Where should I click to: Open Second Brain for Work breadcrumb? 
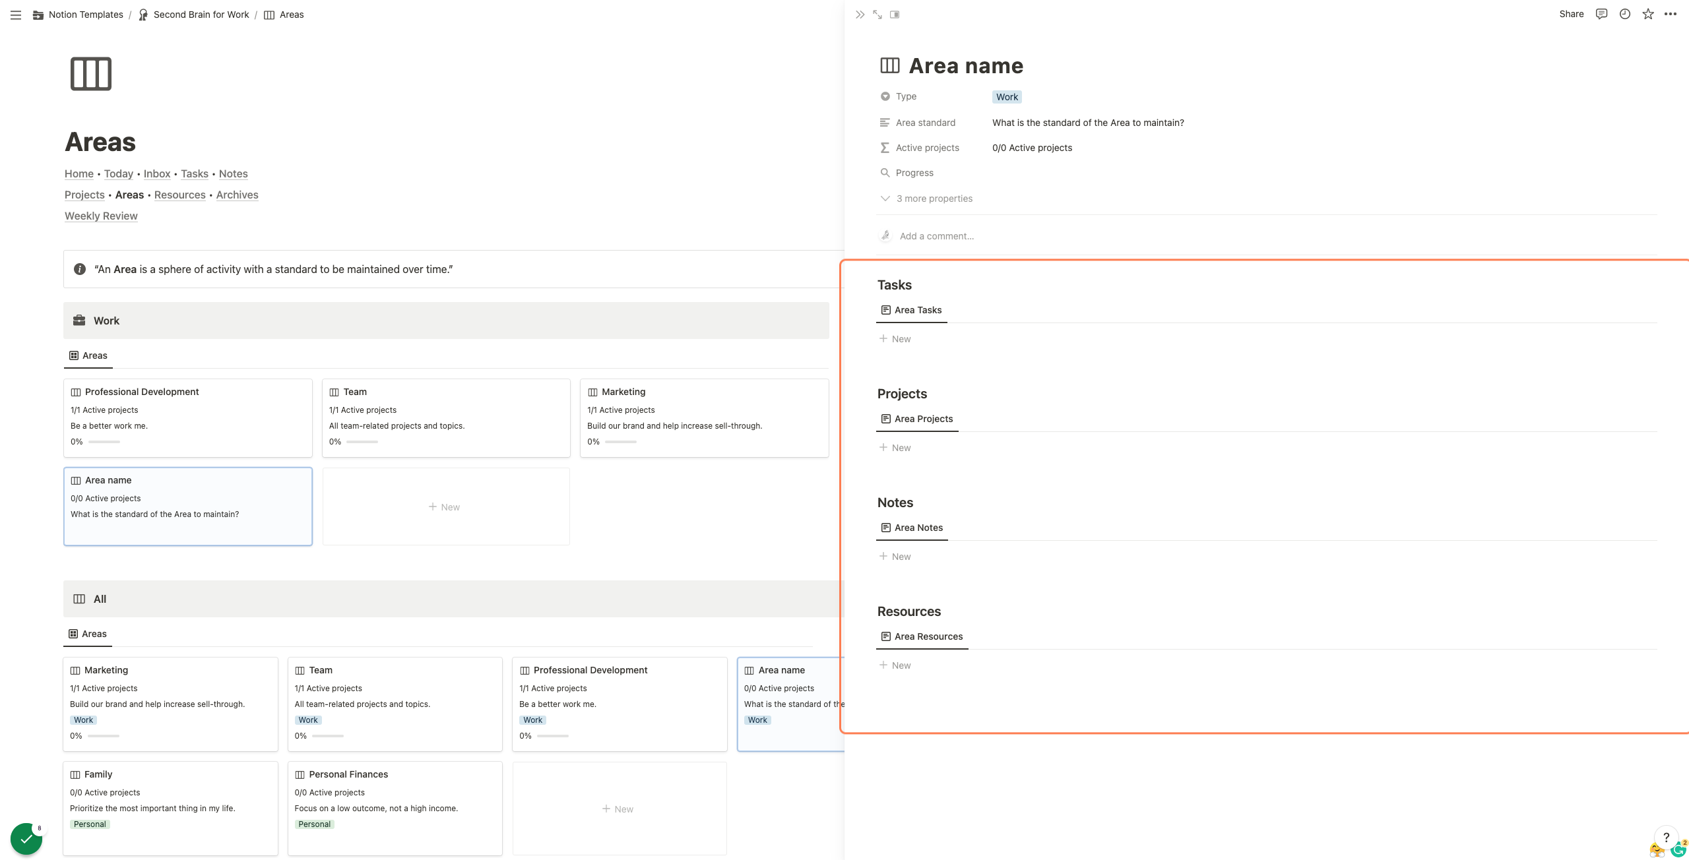point(195,15)
